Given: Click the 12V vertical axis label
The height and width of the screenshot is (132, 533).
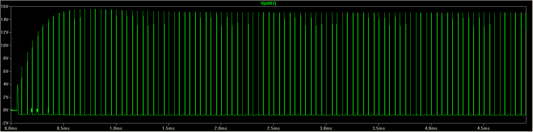Looking at the screenshot, I should click(4, 33).
